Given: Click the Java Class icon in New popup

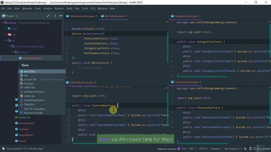Looking at the screenshot, I should [x=22, y=71].
